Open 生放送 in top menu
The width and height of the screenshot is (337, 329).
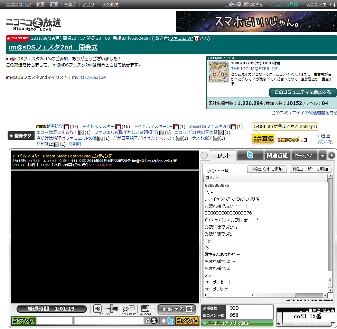click(x=70, y=4)
